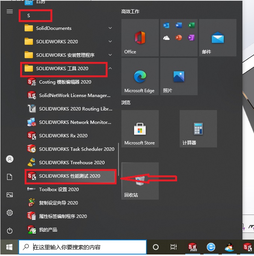This screenshot has height=256, width=254.
Task: Click the 浏览 tile group title
Action: (126, 103)
